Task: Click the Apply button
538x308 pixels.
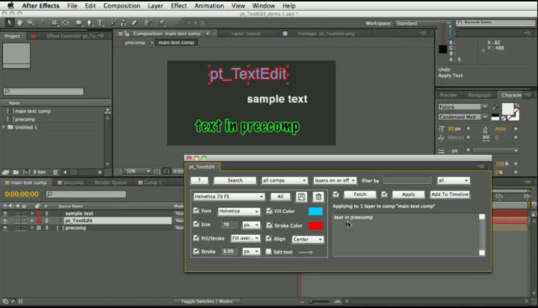Action: tap(408, 194)
